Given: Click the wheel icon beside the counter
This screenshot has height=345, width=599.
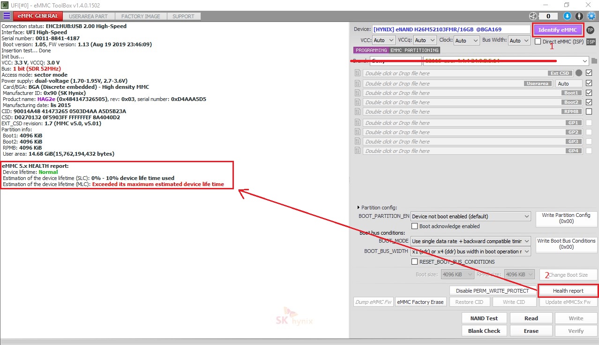Looking at the screenshot, I should (533, 16).
